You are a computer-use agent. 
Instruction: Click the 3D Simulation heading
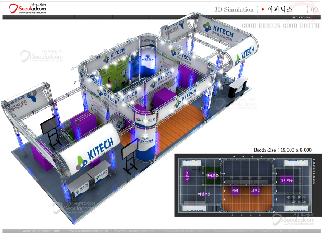pyautogui.click(x=234, y=9)
